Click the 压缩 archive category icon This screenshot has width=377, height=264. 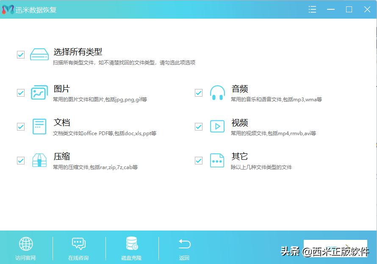coord(39,160)
